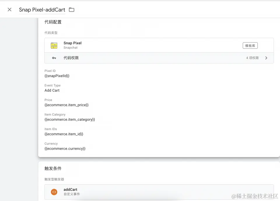Screen dimensions: 280x201
Task: Click the Currency field label
Action: click(x=51, y=144)
